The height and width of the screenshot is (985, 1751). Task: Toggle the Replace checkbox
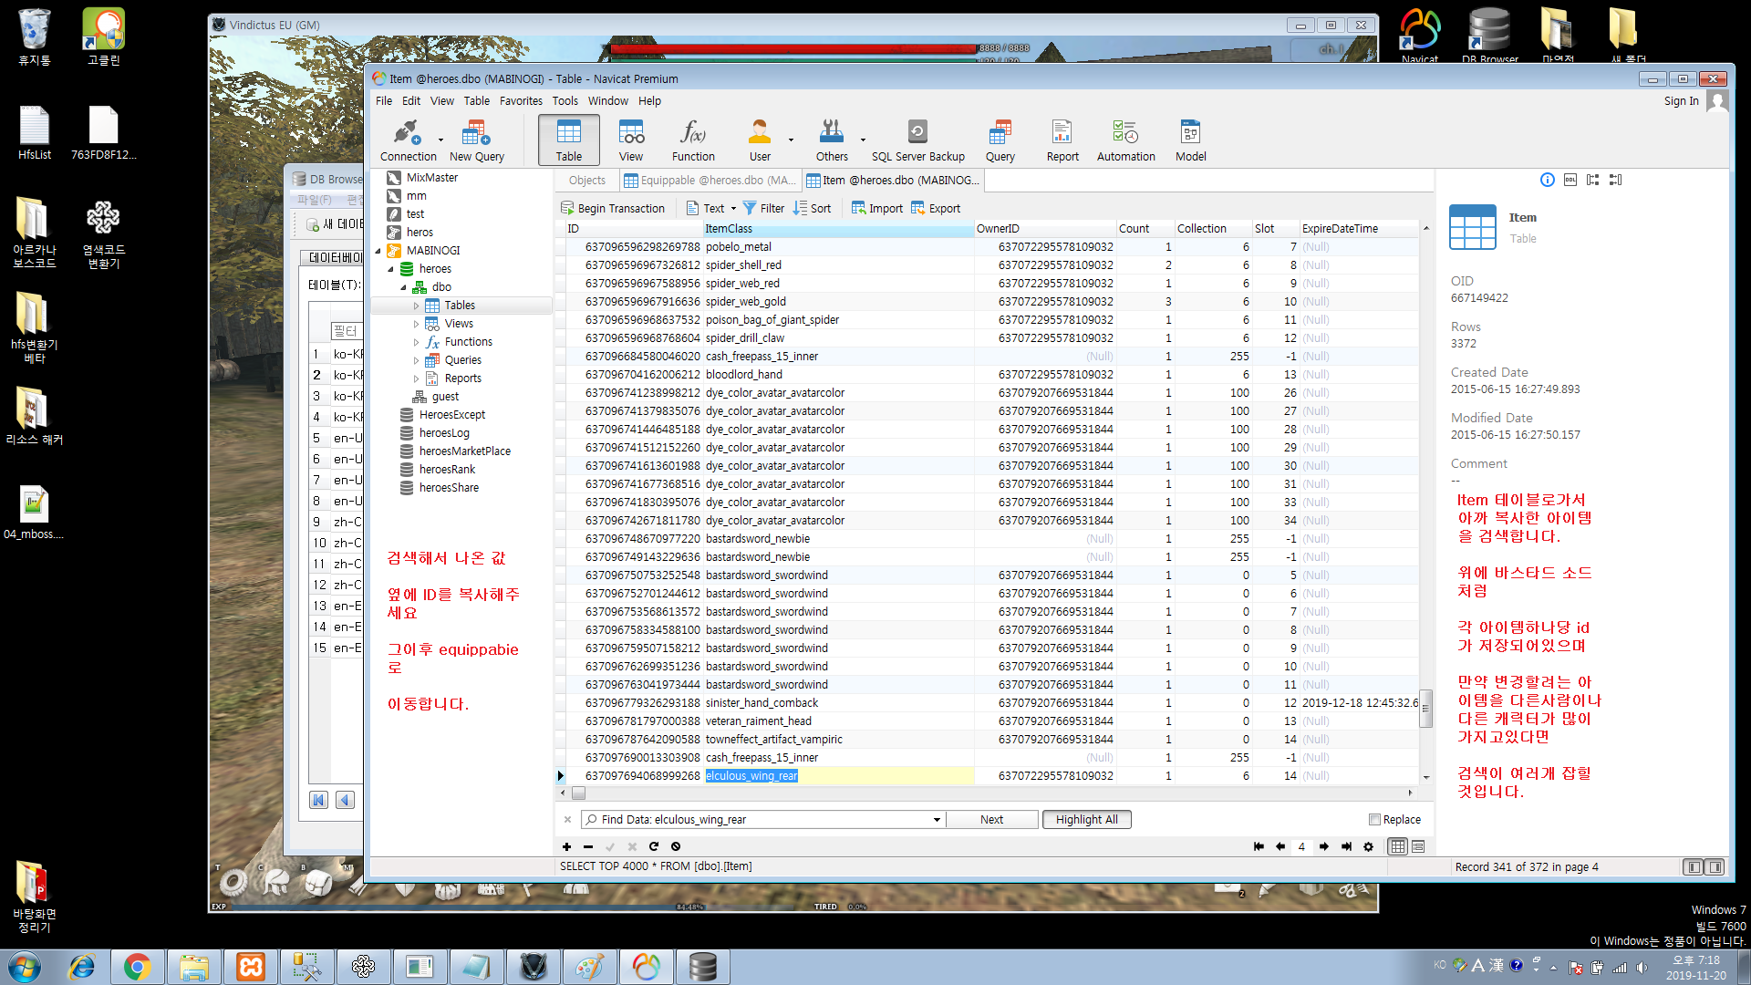pos(1374,819)
